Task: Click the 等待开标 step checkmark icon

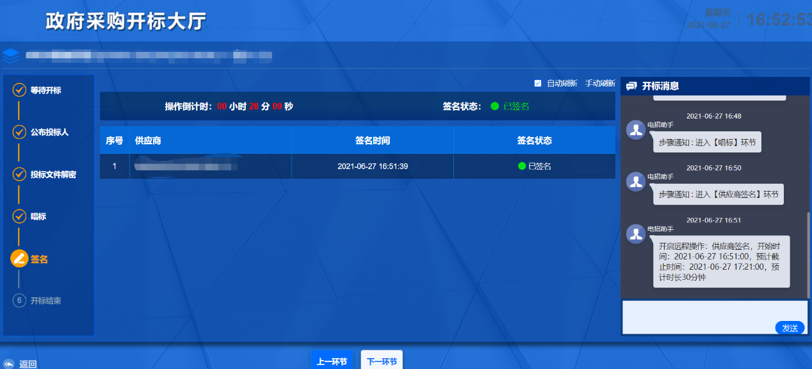Action: (20, 90)
